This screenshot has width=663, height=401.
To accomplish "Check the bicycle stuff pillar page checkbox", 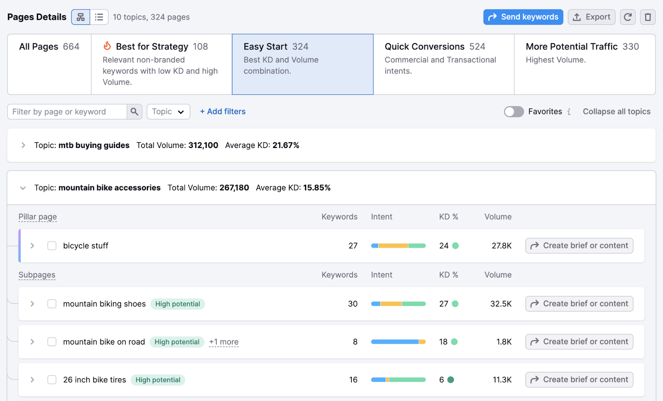I will 52,245.
